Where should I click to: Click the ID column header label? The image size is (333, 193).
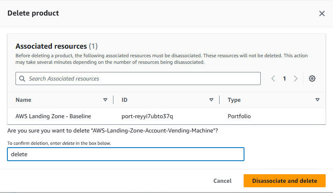(x=124, y=100)
